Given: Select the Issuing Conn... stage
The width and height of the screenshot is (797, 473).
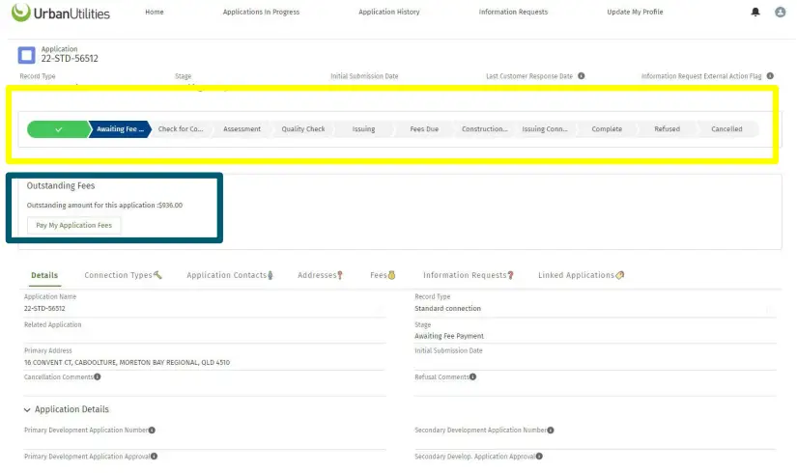Looking at the screenshot, I should [x=545, y=129].
